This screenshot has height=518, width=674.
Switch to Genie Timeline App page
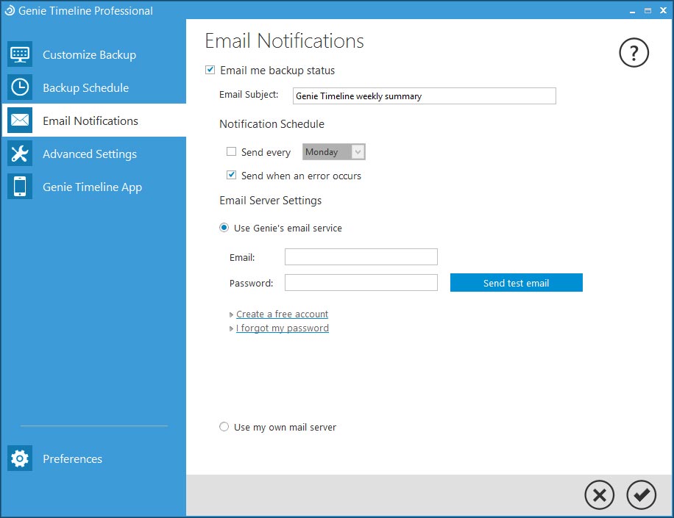pos(93,187)
